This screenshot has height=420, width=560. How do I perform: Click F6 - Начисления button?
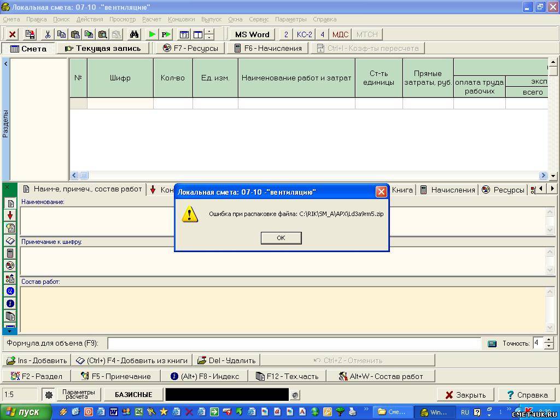tap(268, 48)
